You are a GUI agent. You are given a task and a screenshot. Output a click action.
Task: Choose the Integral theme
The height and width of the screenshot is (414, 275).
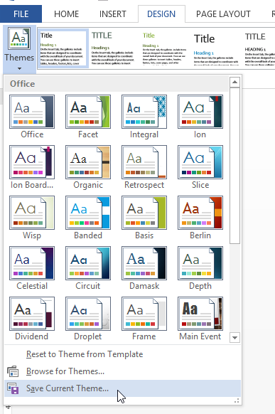pos(144,112)
